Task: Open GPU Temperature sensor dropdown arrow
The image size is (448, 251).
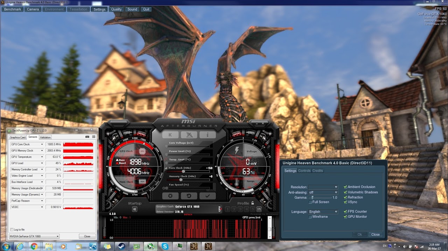Action: 42,157
